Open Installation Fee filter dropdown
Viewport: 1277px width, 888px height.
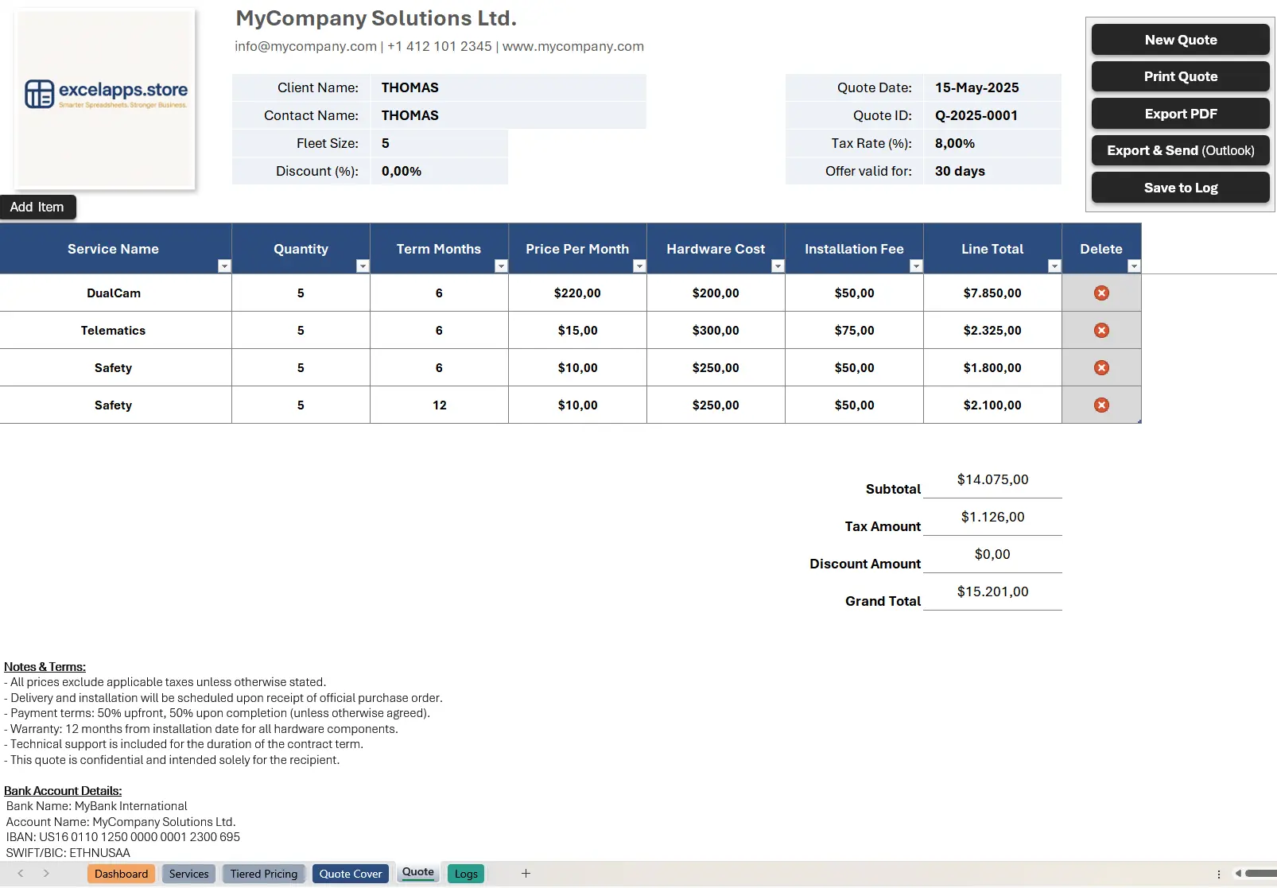tap(916, 266)
